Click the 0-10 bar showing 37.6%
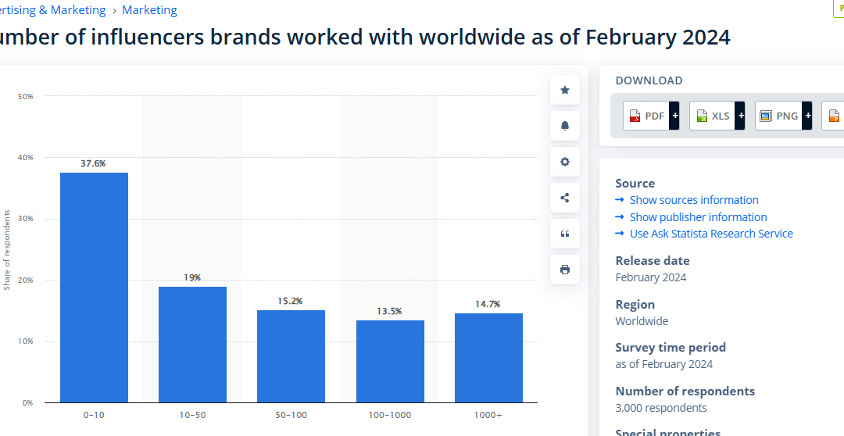The width and height of the screenshot is (844, 436). [x=94, y=288]
